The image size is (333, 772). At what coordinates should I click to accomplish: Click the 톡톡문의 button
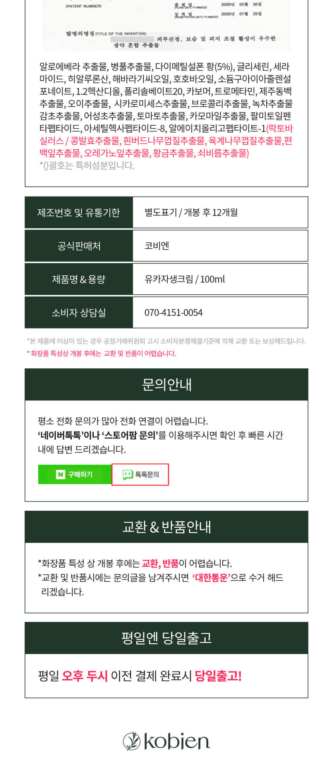140,474
